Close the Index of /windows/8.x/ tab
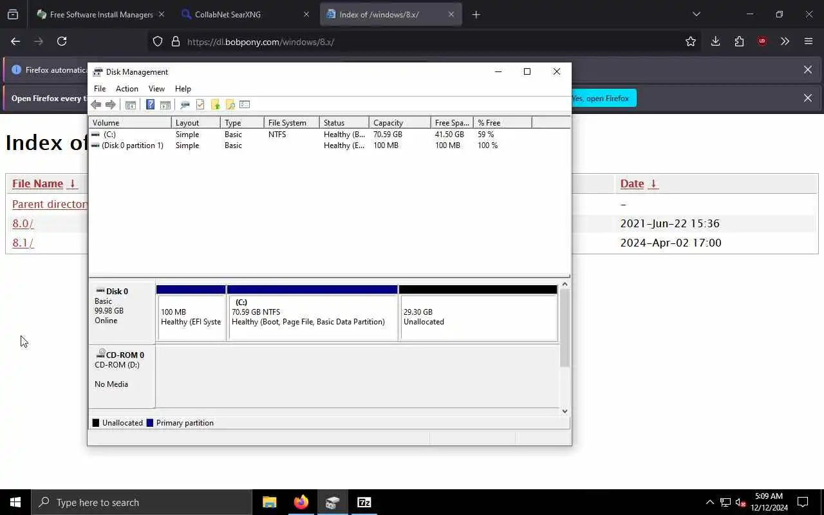 (x=451, y=14)
